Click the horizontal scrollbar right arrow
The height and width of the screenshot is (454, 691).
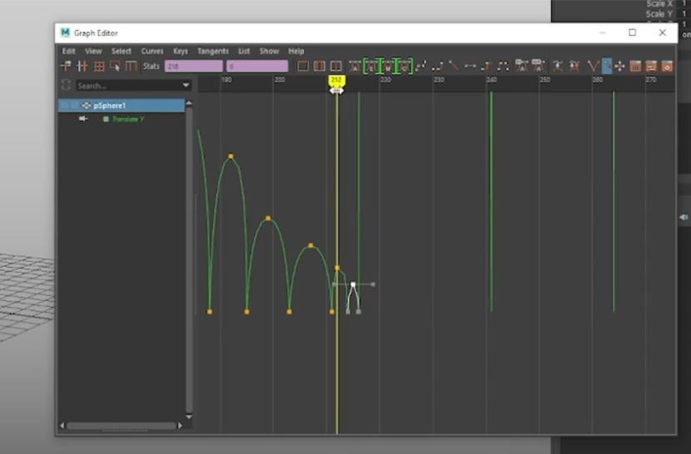[180, 426]
